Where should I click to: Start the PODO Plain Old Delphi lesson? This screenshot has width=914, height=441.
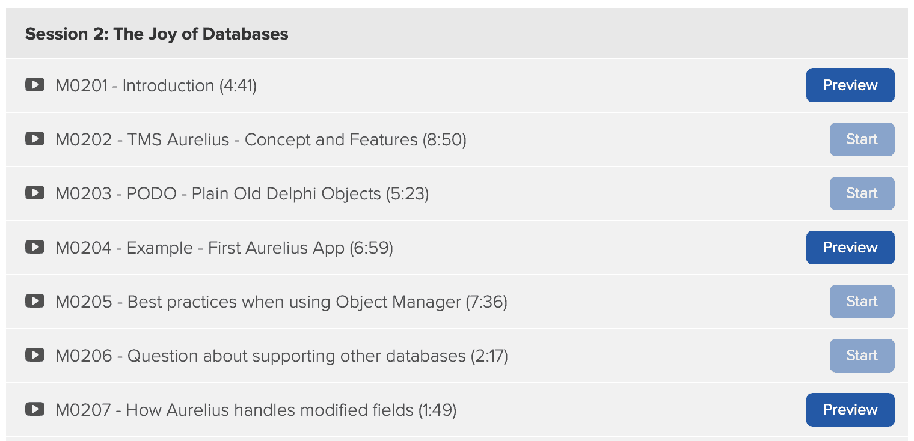[862, 193]
